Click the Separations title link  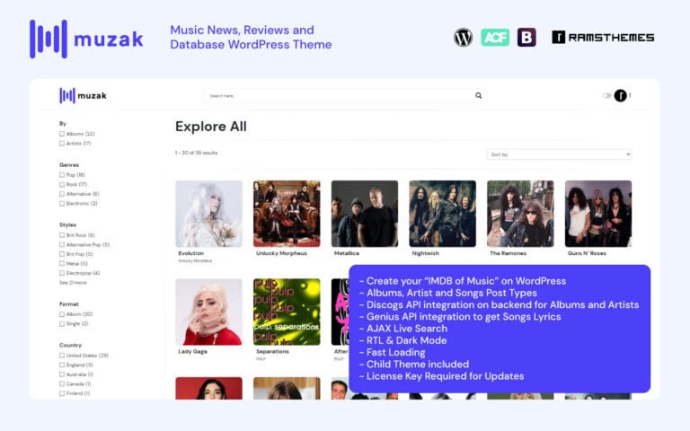(x=273, y=351)
